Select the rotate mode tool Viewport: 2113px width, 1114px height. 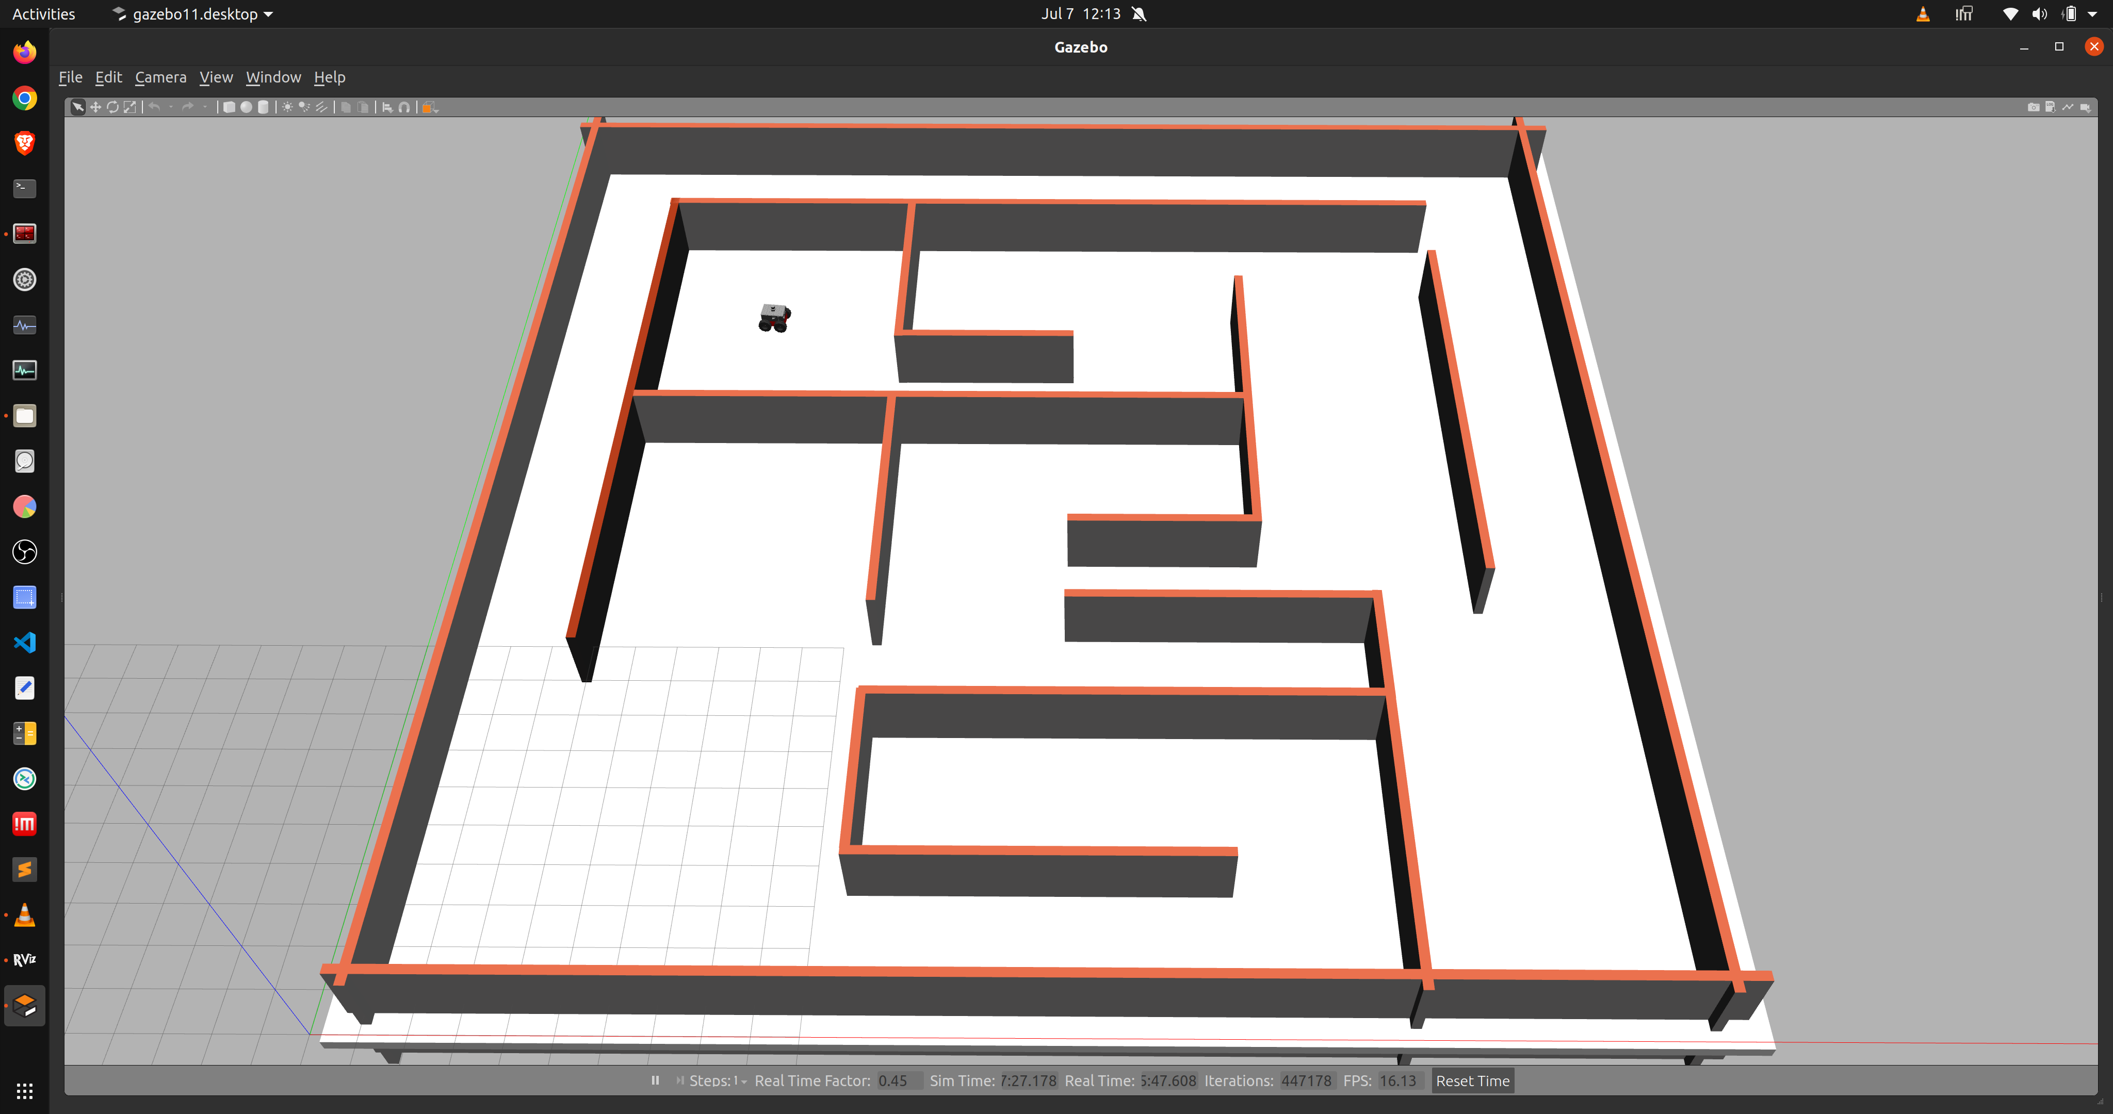click(112, 107)
